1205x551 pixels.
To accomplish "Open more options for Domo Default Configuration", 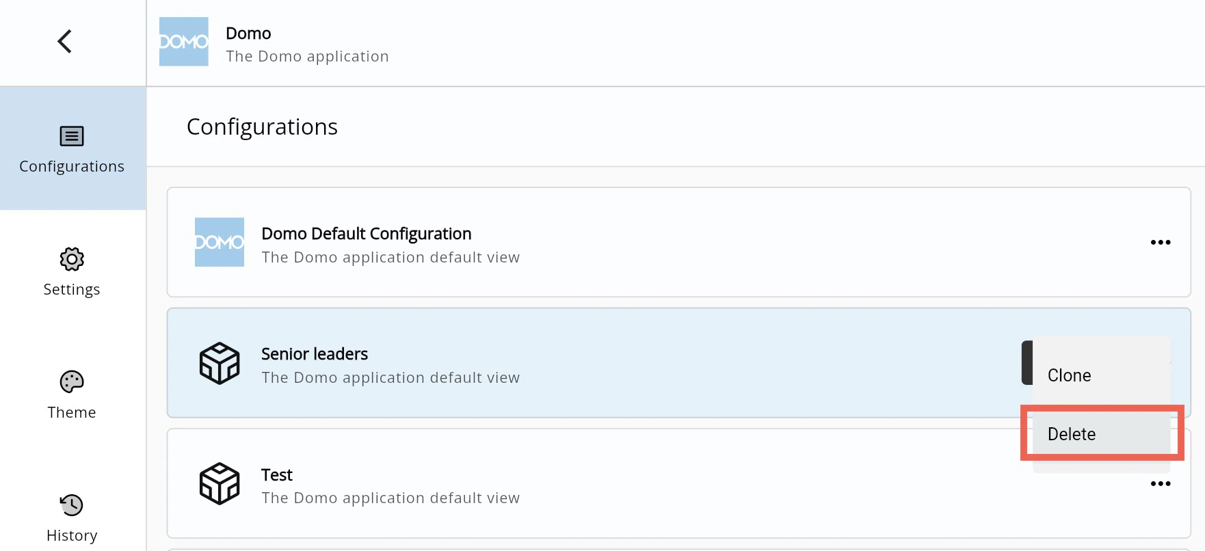I will pos(1161,243).
